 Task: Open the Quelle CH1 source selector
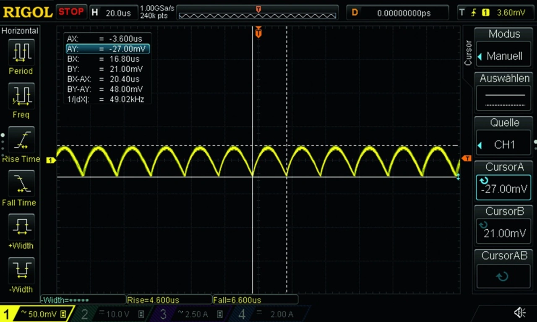point(504,145)
